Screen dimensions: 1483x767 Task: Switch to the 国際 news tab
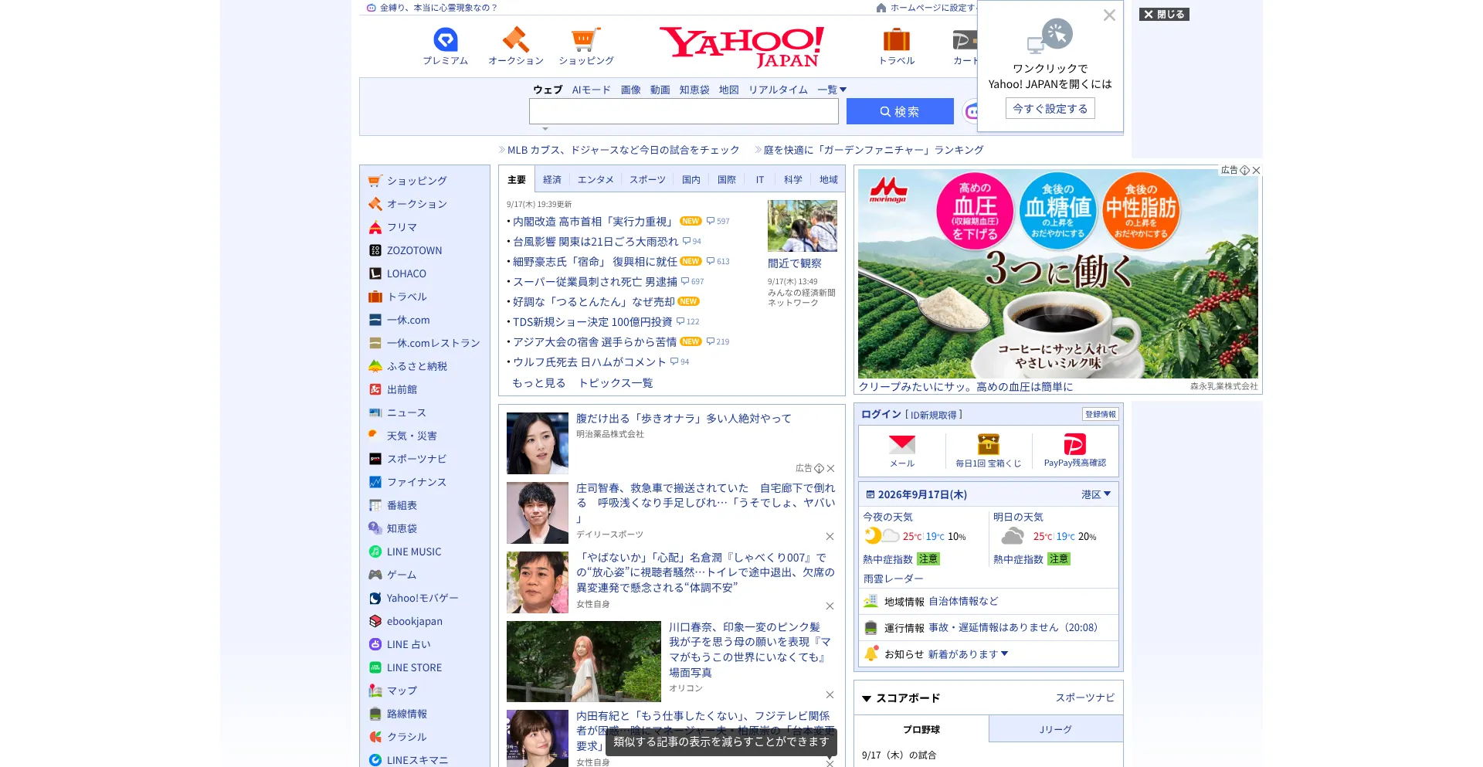pos(727,180)
